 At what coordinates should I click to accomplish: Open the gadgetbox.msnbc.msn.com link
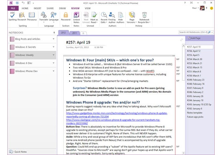coord(117,115)
